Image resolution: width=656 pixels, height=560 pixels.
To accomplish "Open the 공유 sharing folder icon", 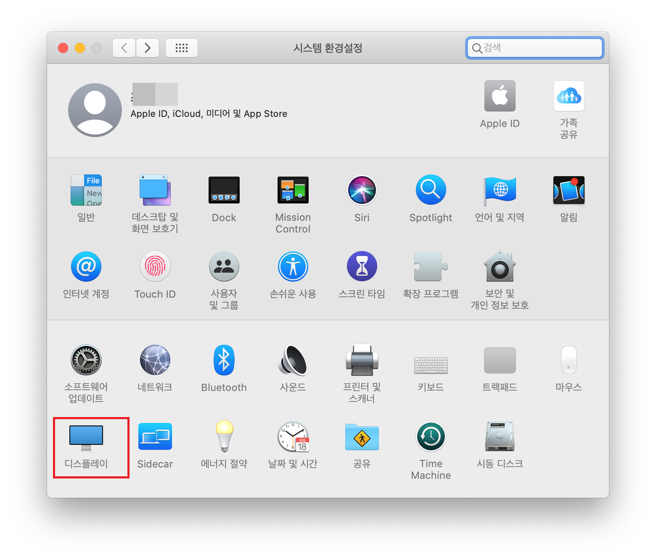I will click(362, 437).
